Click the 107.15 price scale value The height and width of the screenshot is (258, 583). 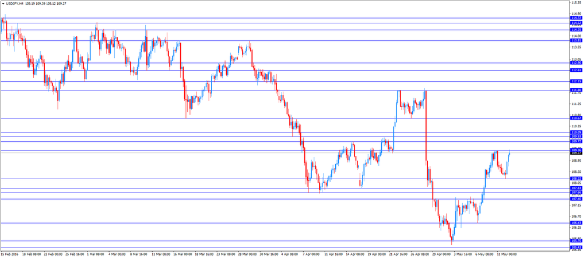point(576,205)
